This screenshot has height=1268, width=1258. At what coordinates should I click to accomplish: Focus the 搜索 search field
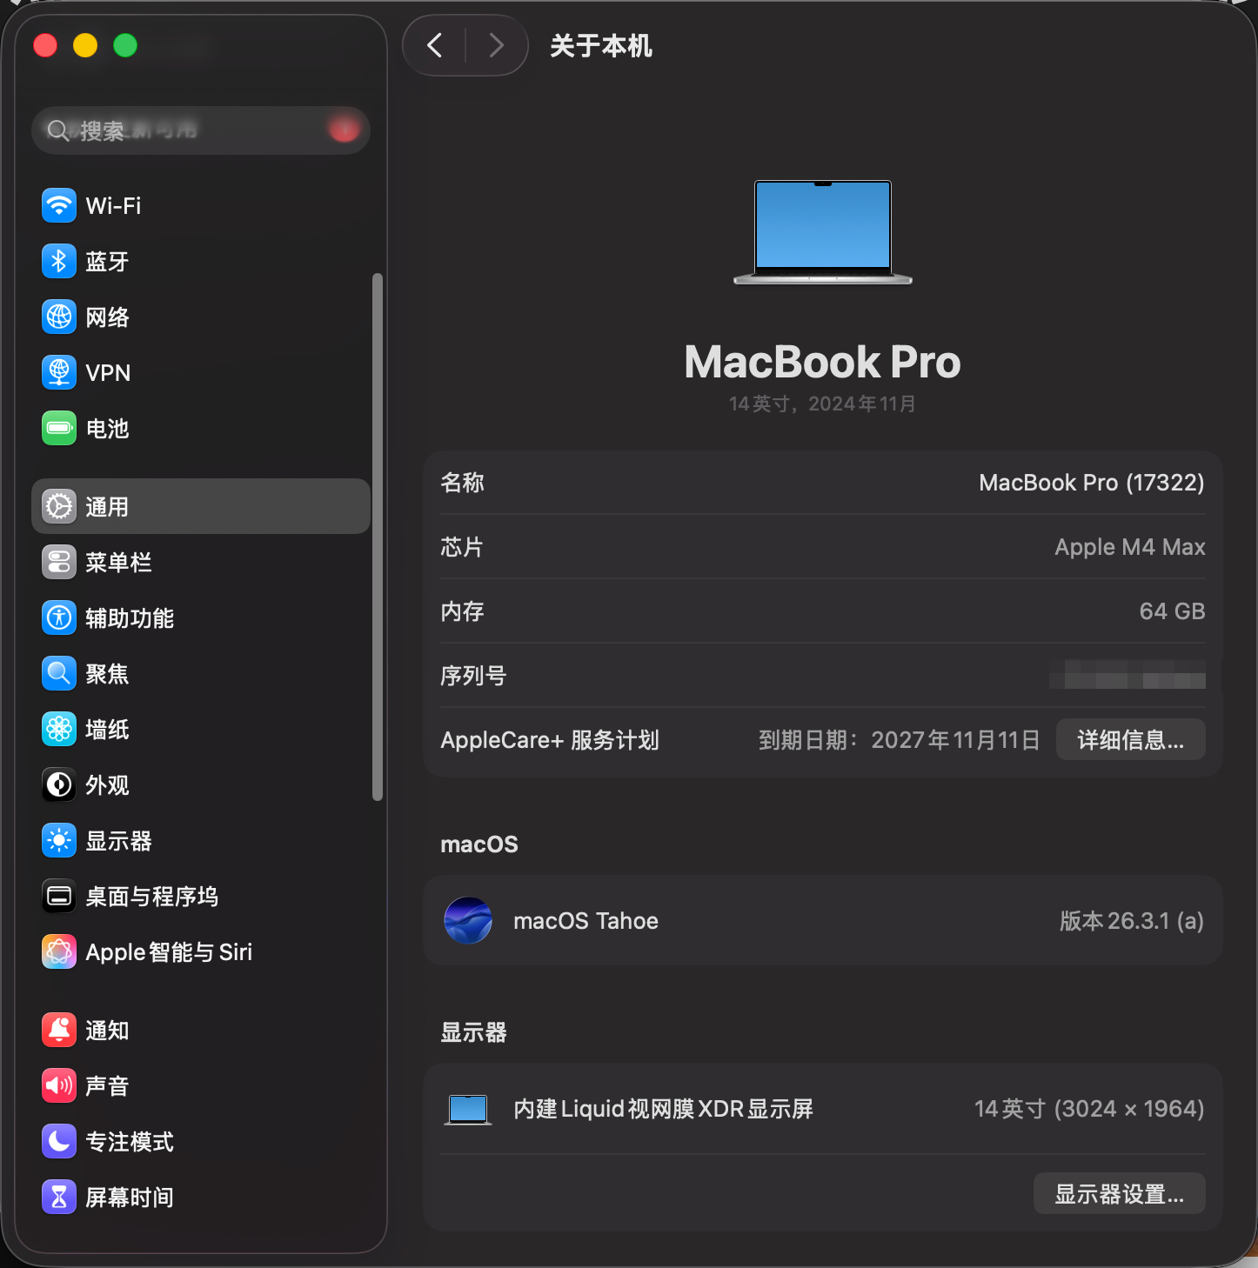pos(201,130)
